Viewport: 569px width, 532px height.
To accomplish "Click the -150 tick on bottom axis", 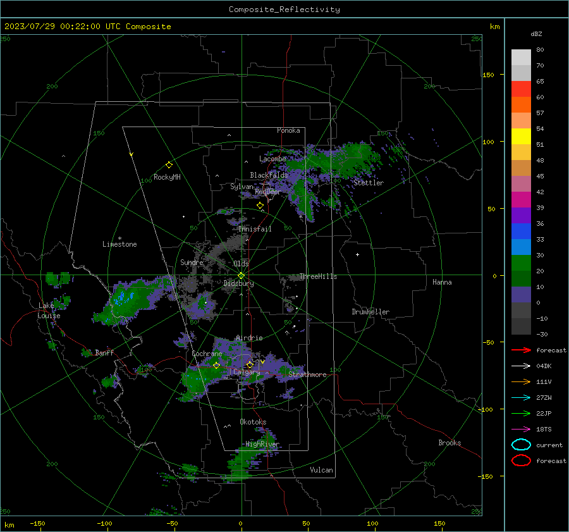I will point(37,523).
